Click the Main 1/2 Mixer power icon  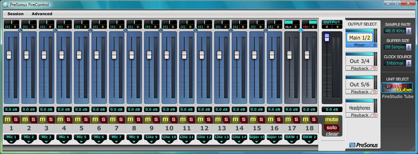375,45
